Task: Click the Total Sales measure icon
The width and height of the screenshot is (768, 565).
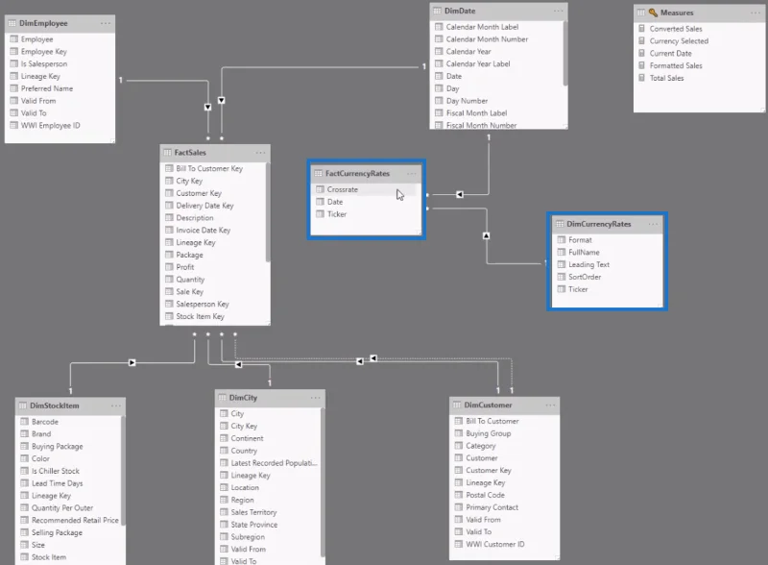Action: pos(641,78)
